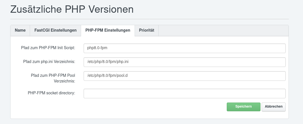Click the 'Zusätzliche PHP Versionen' page heading
The width and height of the screenshot is (303, 124).
coord(72,9)
